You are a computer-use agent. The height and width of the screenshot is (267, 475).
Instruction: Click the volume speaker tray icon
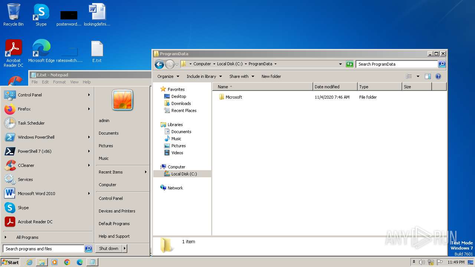pos(422,262)
